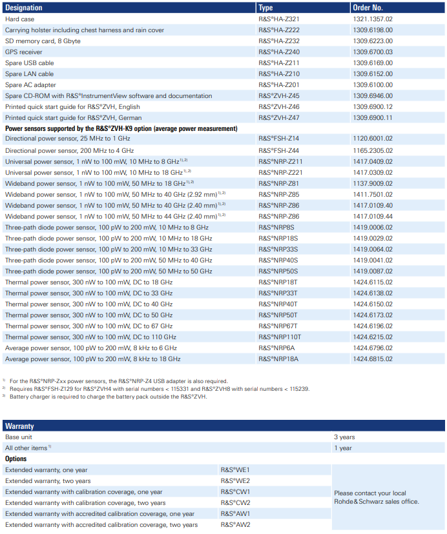
Task: Click the 'Options' subheading
Action: pyautogui.click(x=16, y=459)
